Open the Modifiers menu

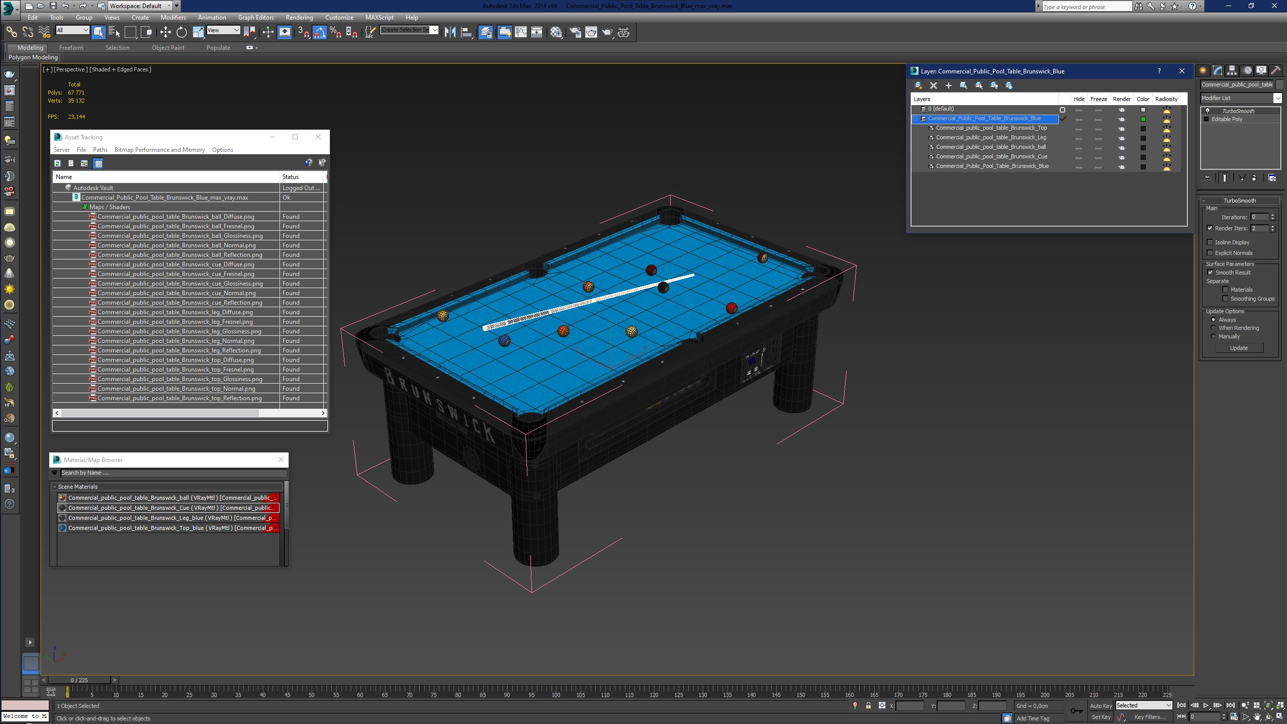(x=173, y=18)
